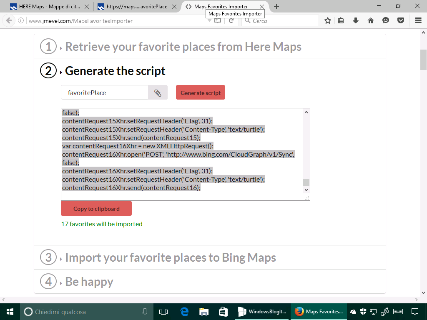Click Cortana Chiedimi qualcosa search box
The height and width of the screenshot is (320, 427).
pos(87,312)
